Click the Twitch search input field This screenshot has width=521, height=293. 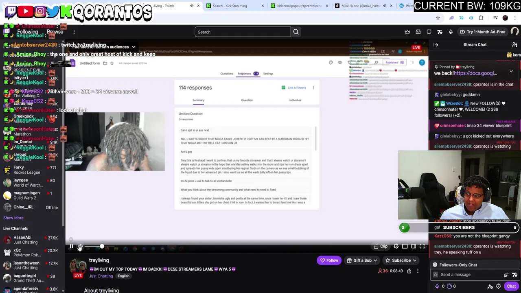coord(243,32)
